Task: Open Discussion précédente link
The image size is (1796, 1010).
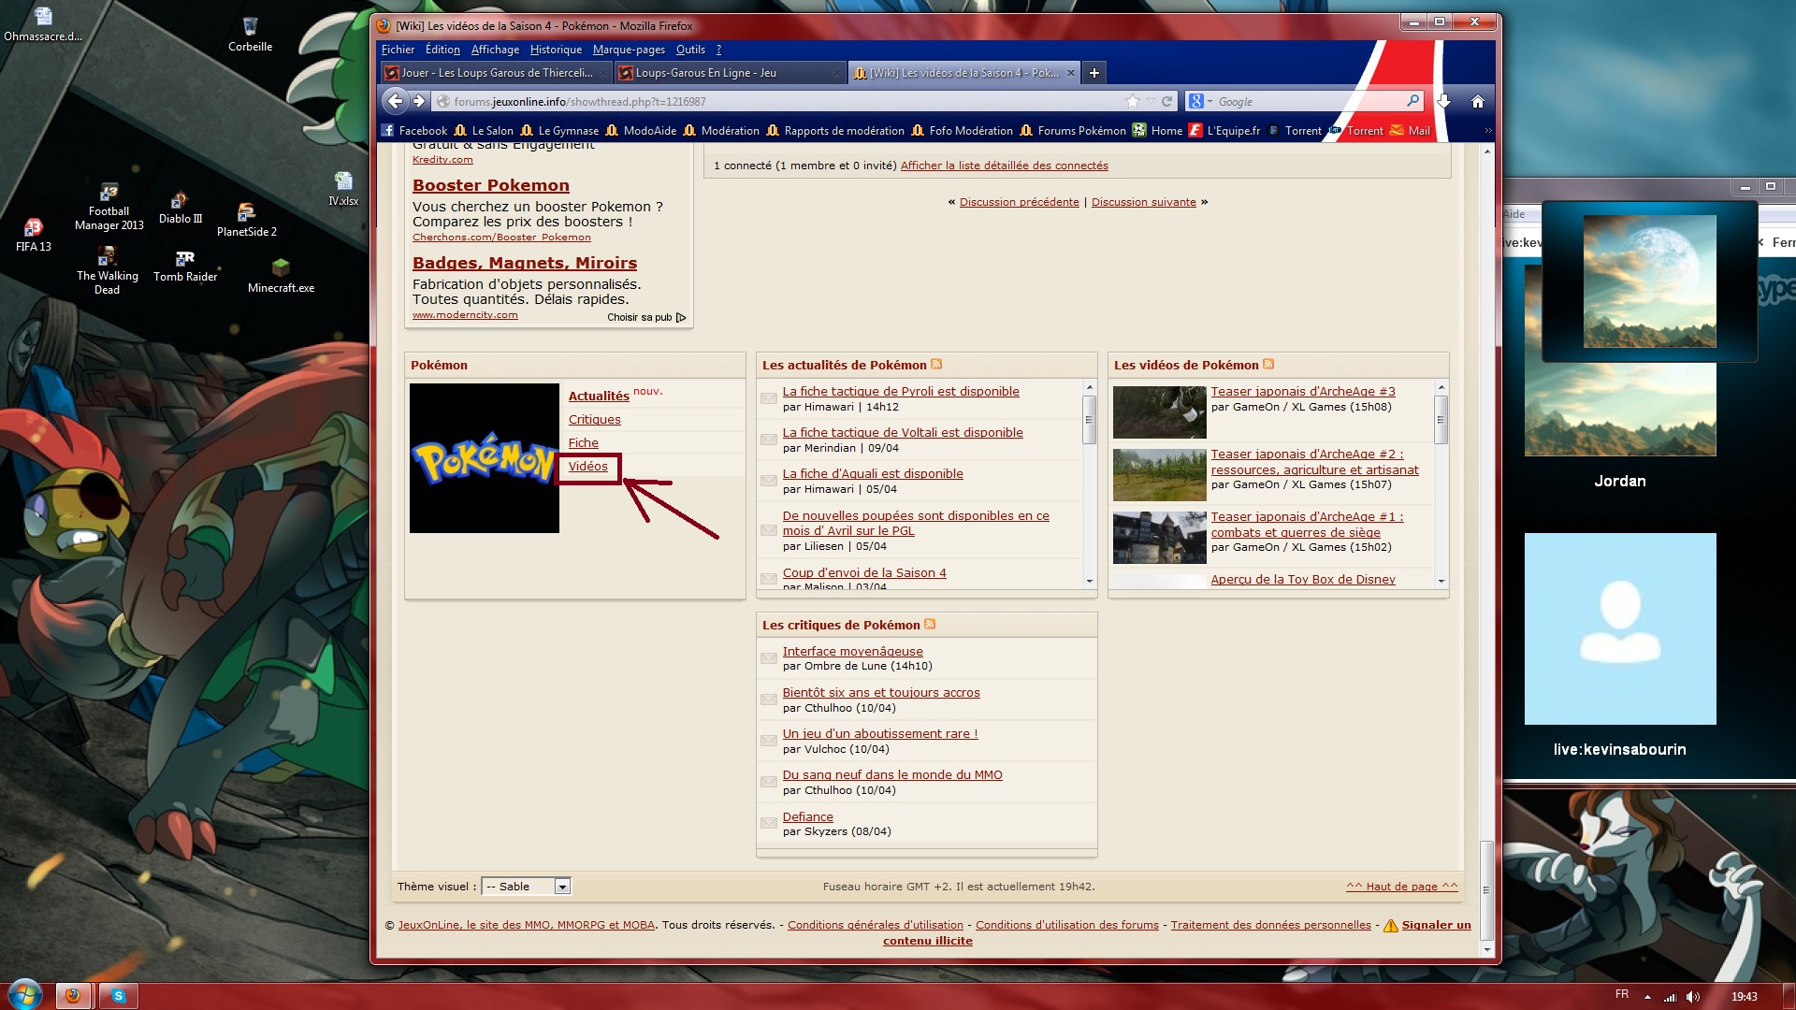Action: (1019, 202)
